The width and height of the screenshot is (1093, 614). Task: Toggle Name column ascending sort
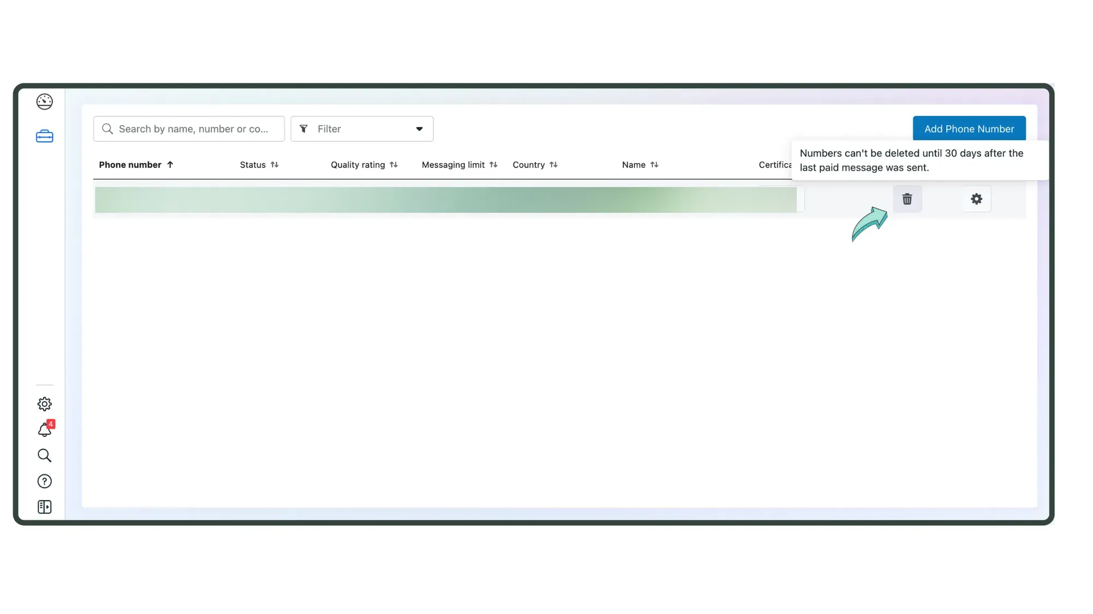(654, 164)
